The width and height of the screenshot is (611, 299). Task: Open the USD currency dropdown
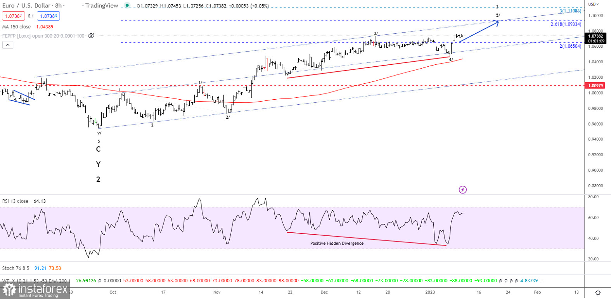pos(594,4)
